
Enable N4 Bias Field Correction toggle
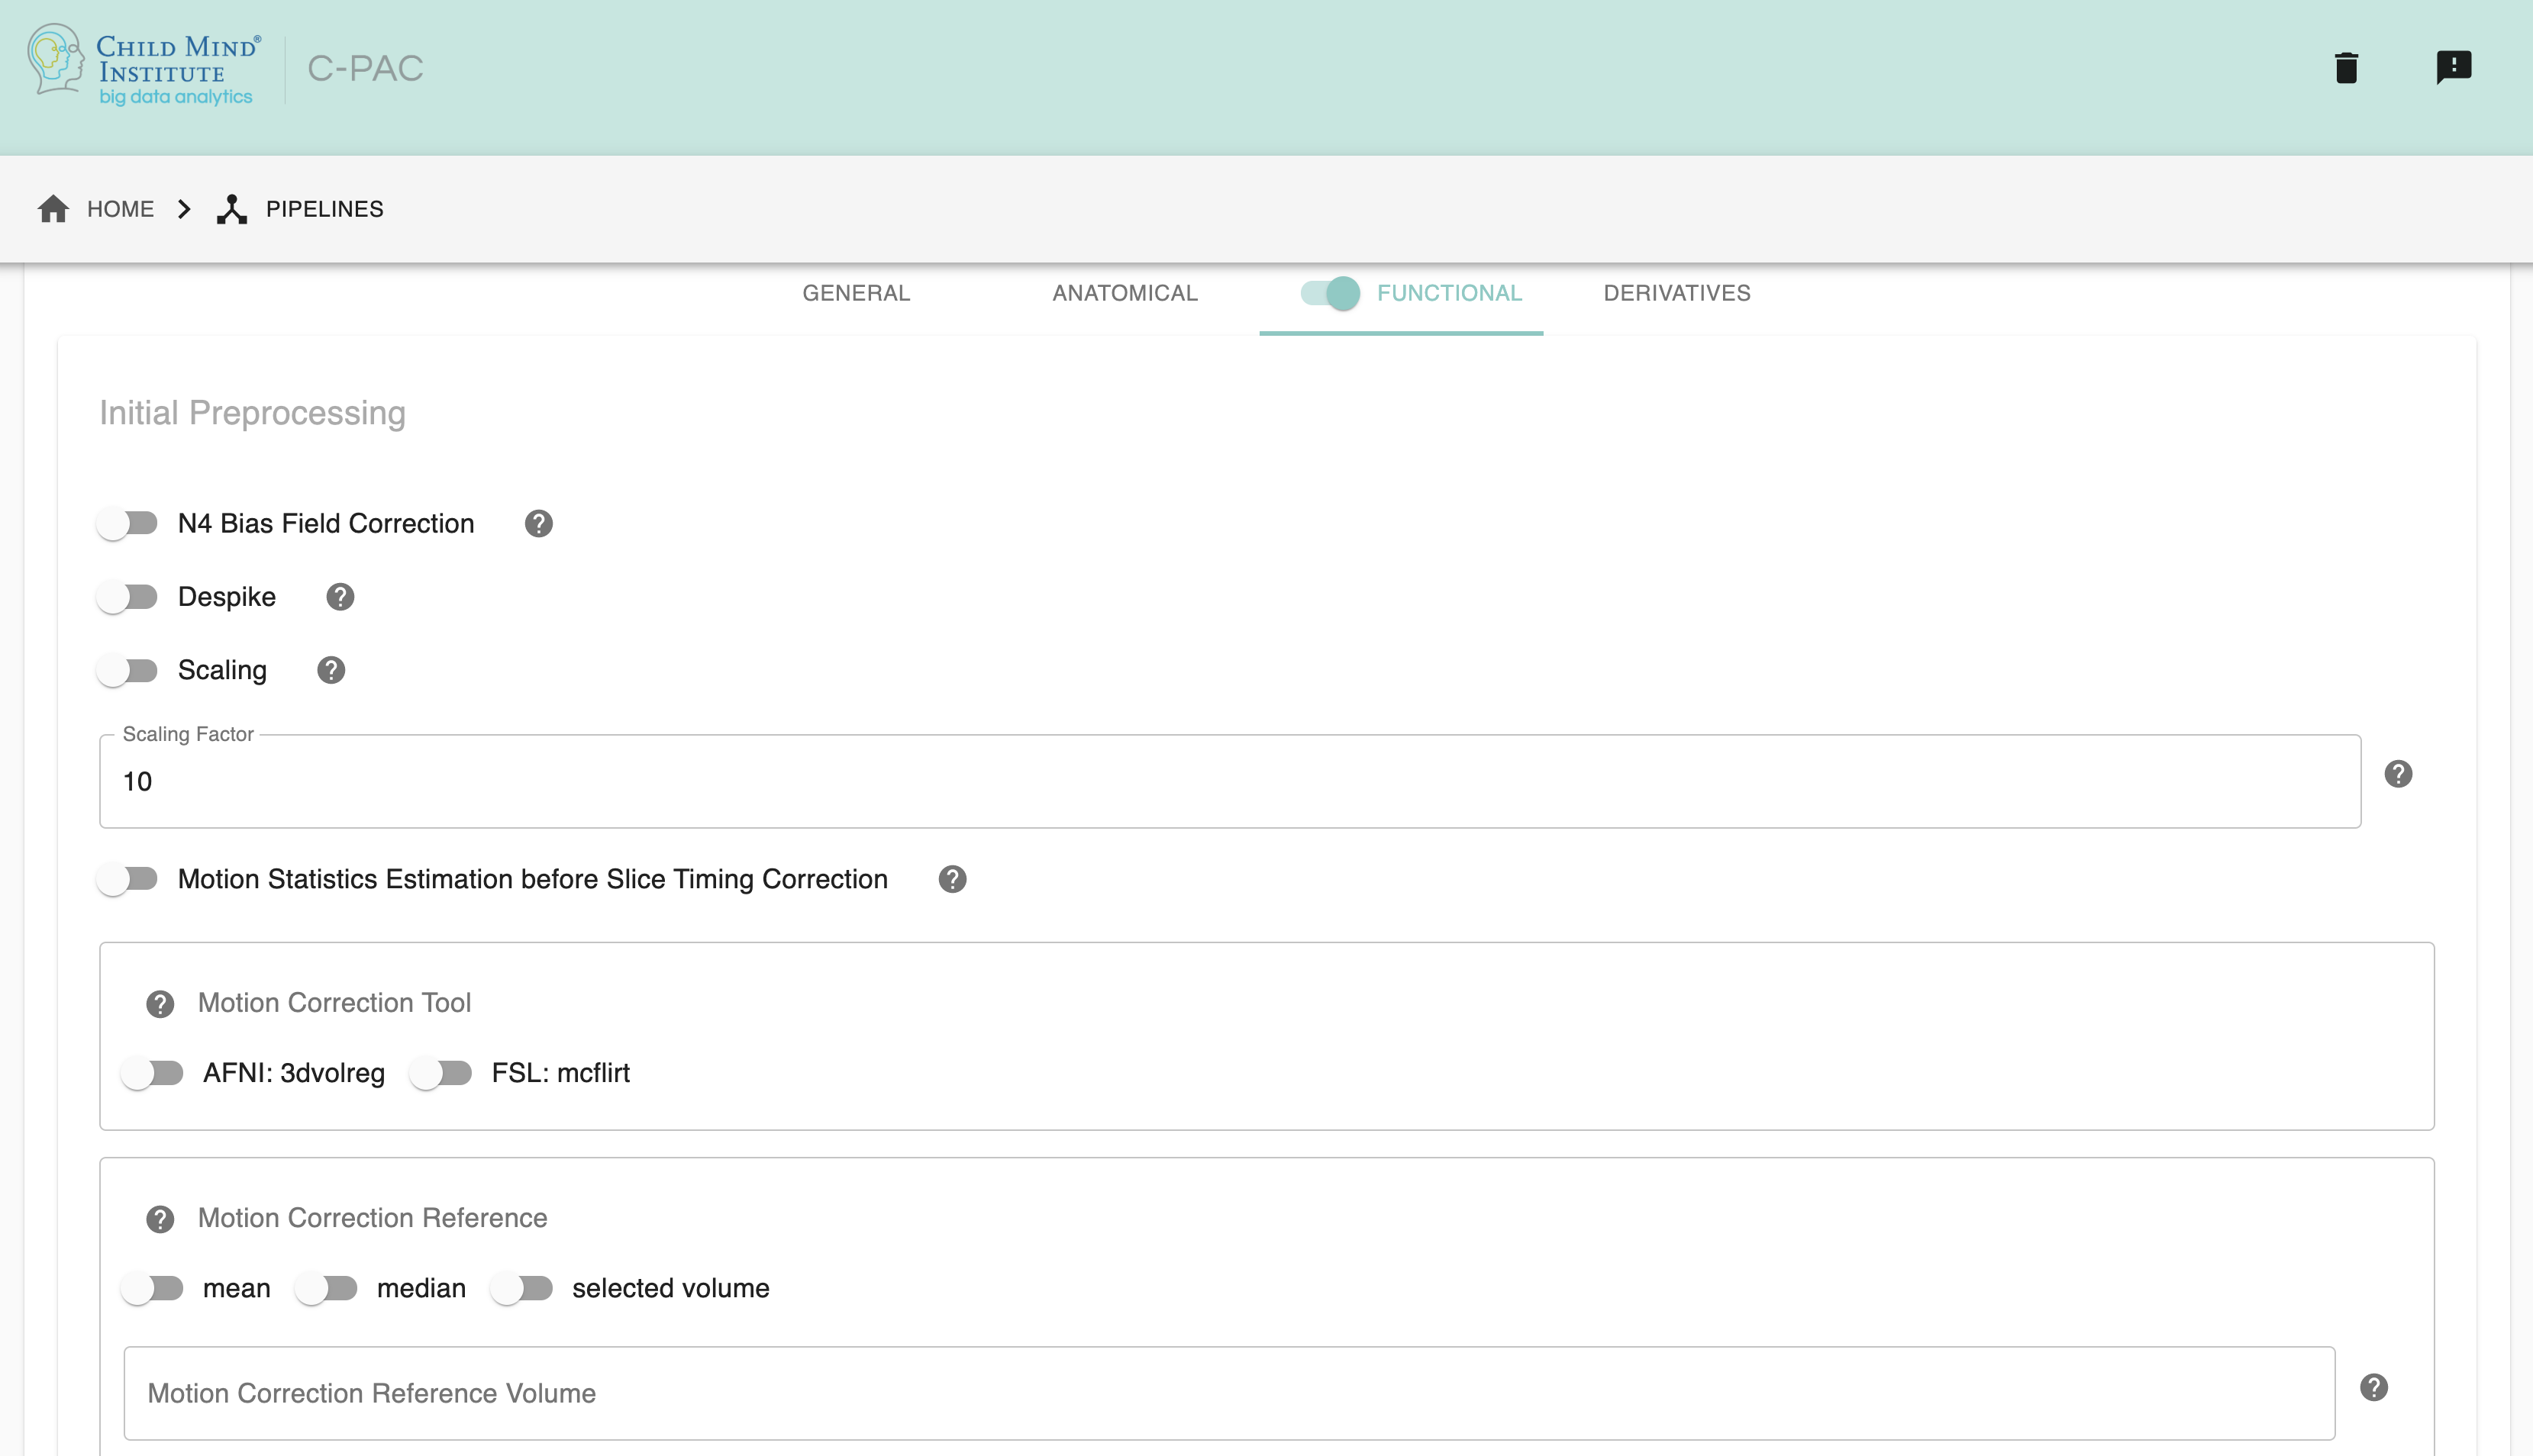pos(128,523)
